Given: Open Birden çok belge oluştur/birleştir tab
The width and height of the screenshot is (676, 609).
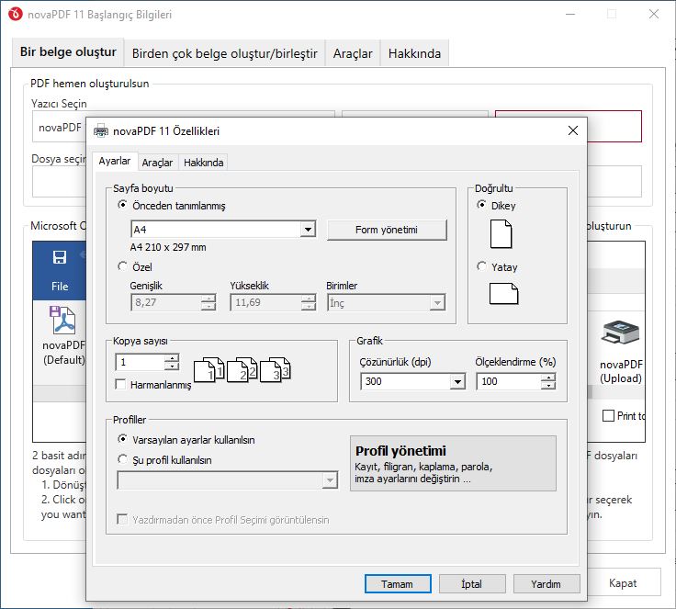Looking at the screenshot, I should [225, 53].
